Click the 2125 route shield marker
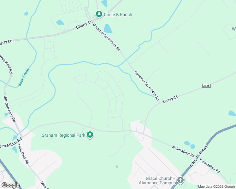This screenshot has width=236, height=189. click(206, 86)
